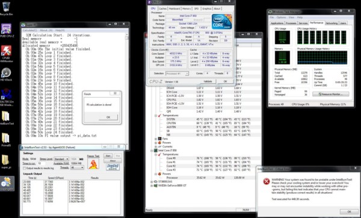Click the Validate button in CPU-Z
This screenshot has width=361, height=218.
point(208,81)
